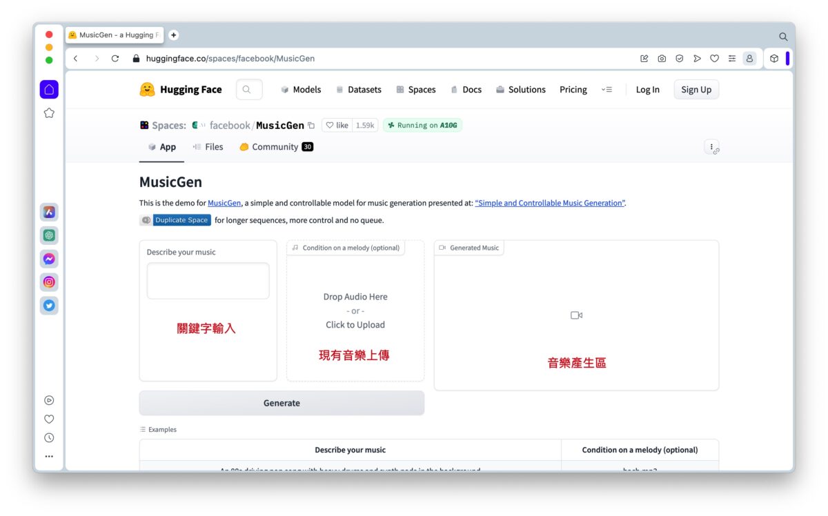Add page to bookmarks with the address bar heart
The image size is (828, 516).
coord(715,59)
